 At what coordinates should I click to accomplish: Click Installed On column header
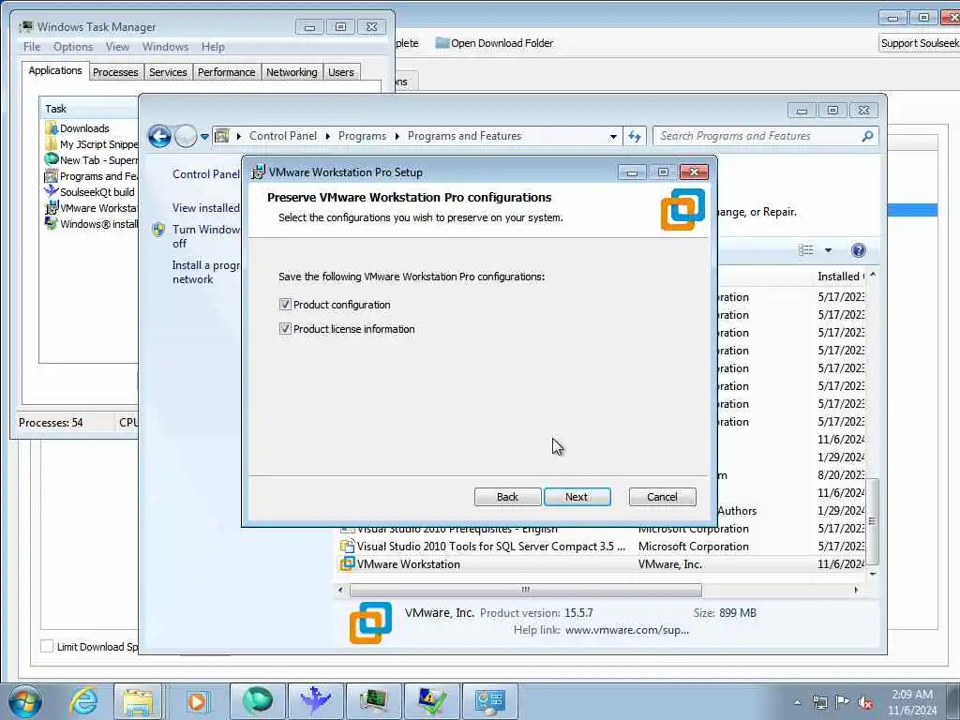tap(840, 277)
